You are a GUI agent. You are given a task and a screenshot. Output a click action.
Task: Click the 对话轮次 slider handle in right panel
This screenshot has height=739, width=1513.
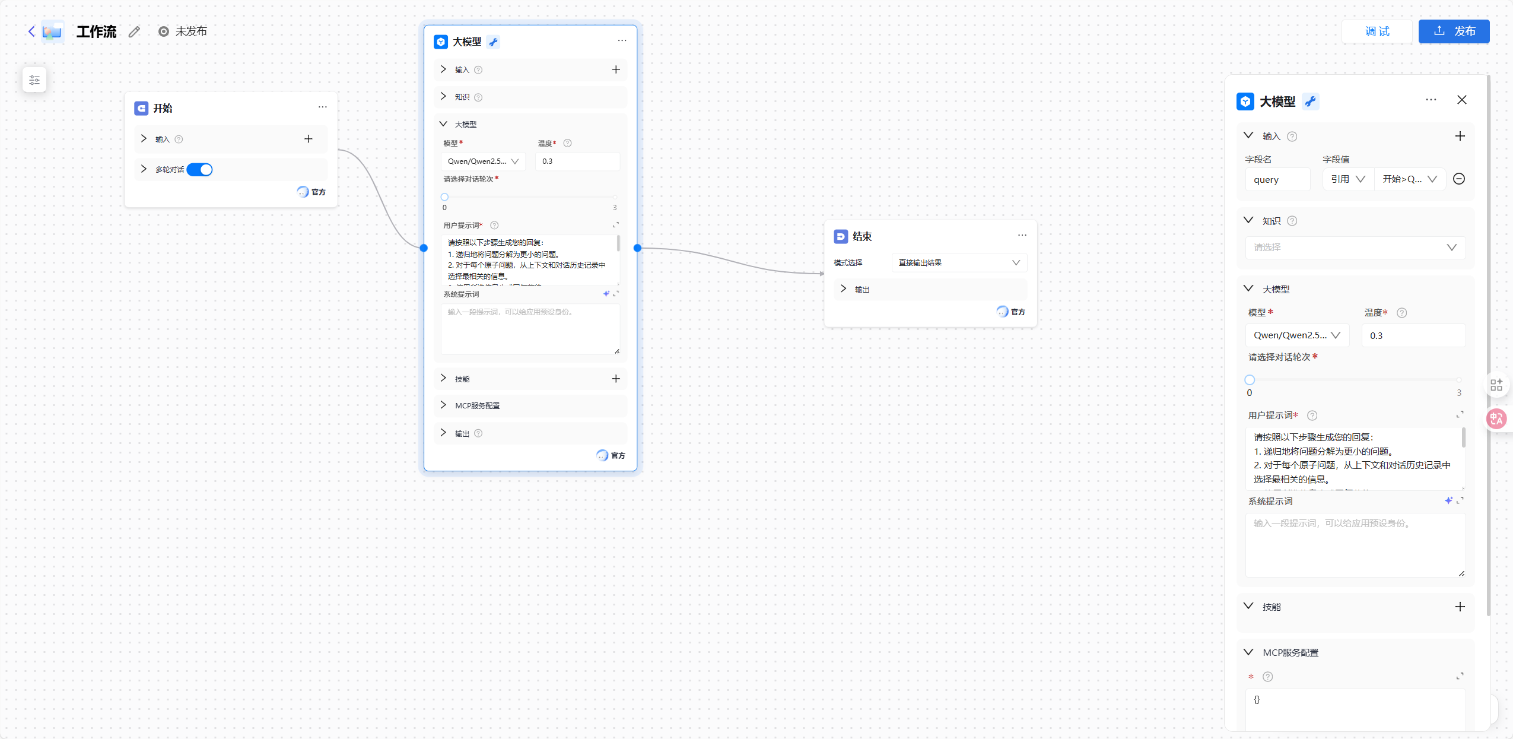(x=1250, y=380)
